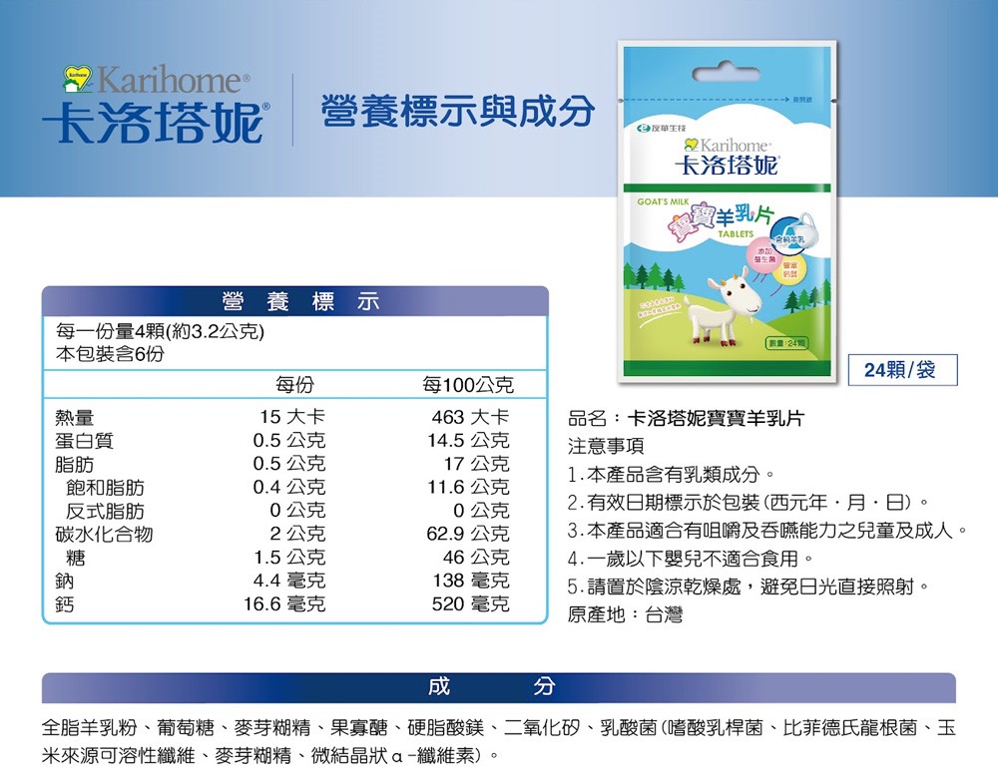Click the 4.4 毫克 sodium value

[289, 581]
